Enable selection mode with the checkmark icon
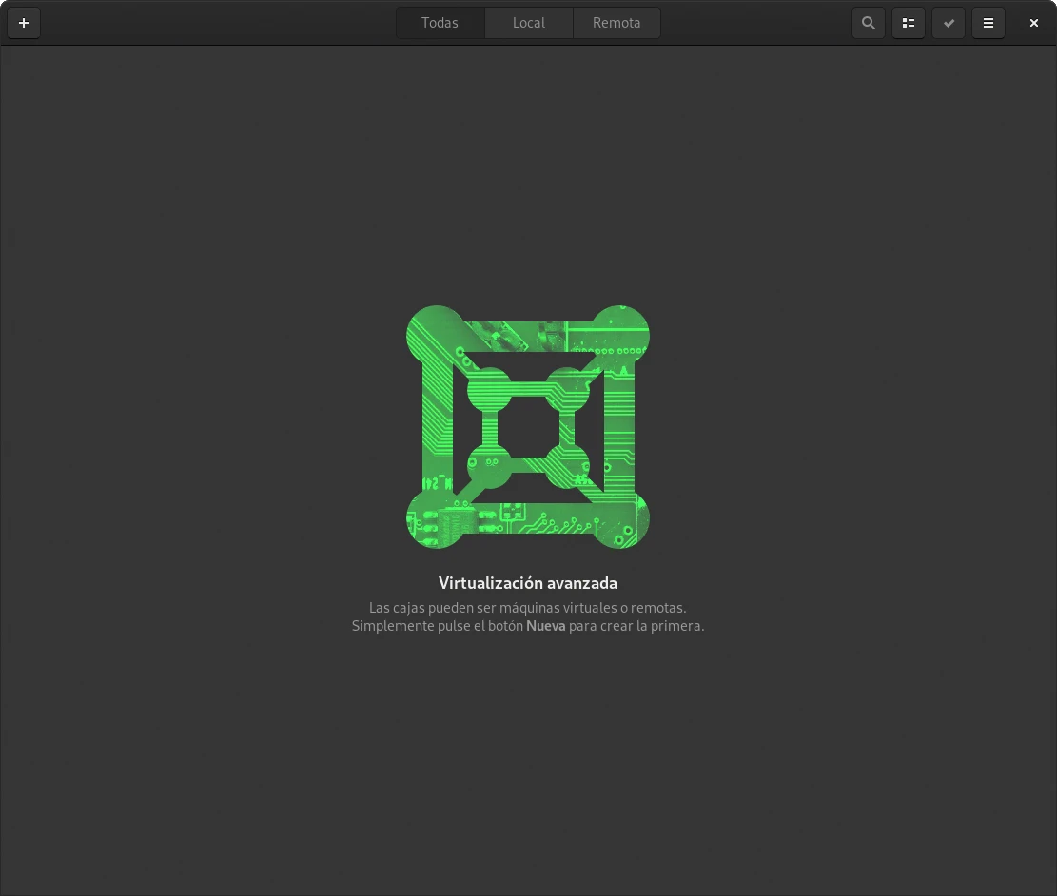 (x=949, y=23)
